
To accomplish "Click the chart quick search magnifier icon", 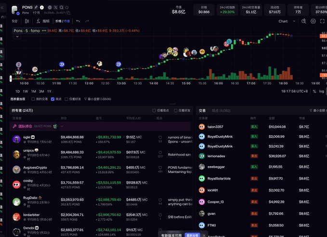I will [x=304, y=21].
